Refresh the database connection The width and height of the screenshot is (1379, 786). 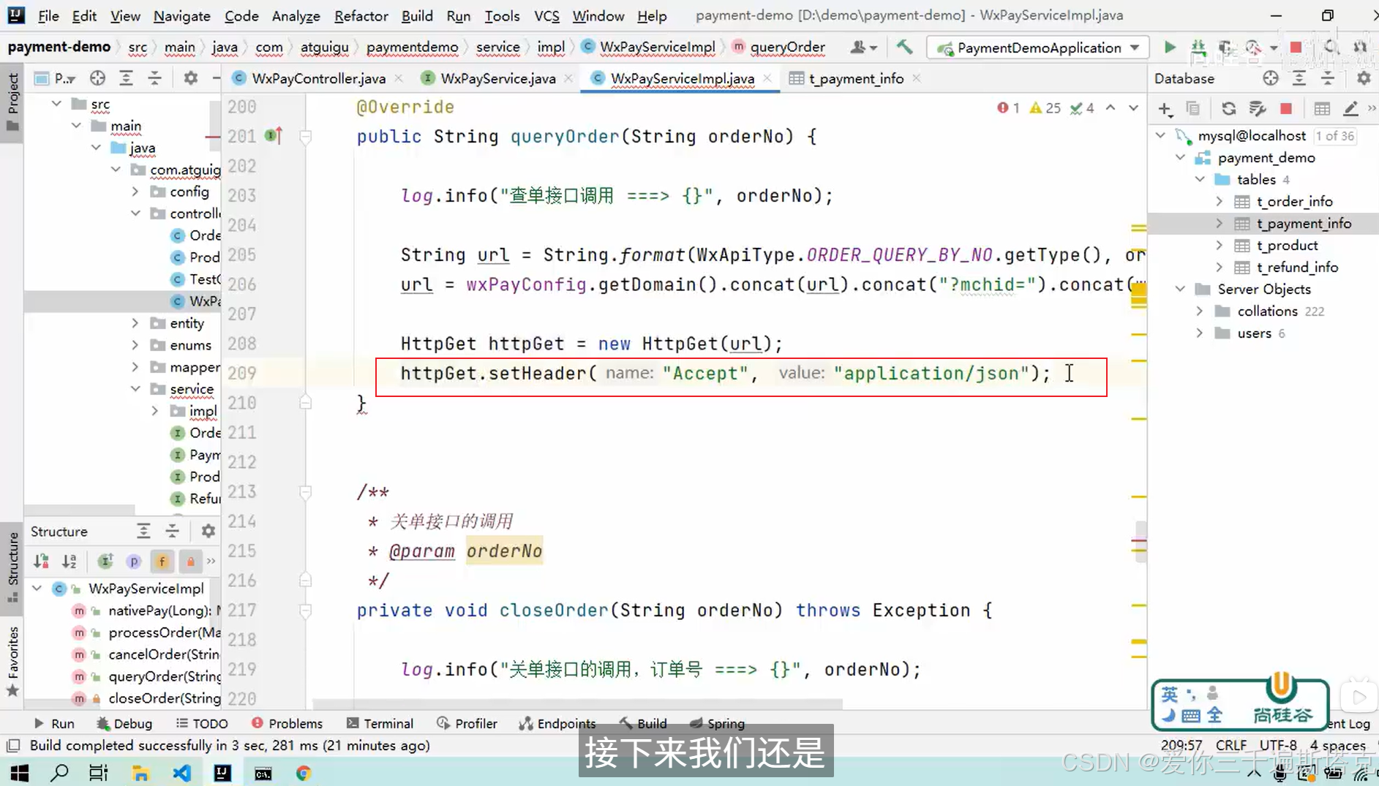tap(1228, 109)
